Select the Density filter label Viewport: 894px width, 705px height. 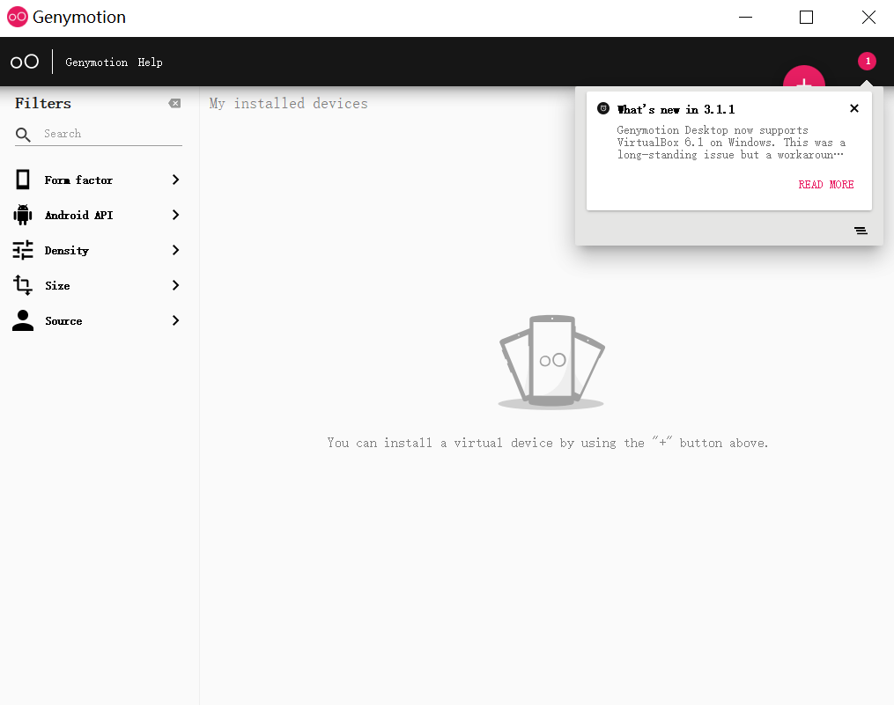click(x=67, y=251)
